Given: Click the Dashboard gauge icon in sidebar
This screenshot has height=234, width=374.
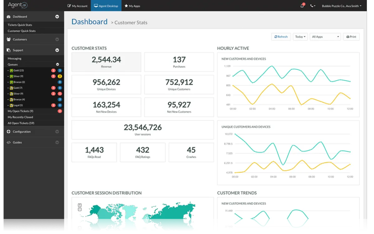Looking at the screenshot, I should [x=8, y=17].
